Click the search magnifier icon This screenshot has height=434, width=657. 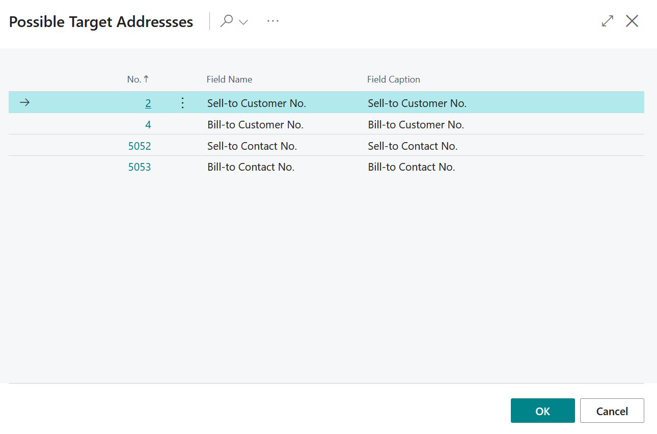pos(227,21)
